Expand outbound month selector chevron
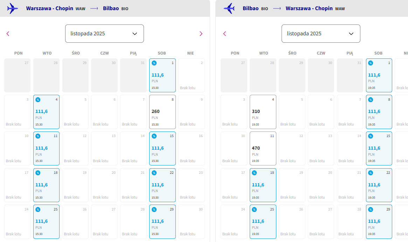Viewport: 408px width, 242px height. 135,34
